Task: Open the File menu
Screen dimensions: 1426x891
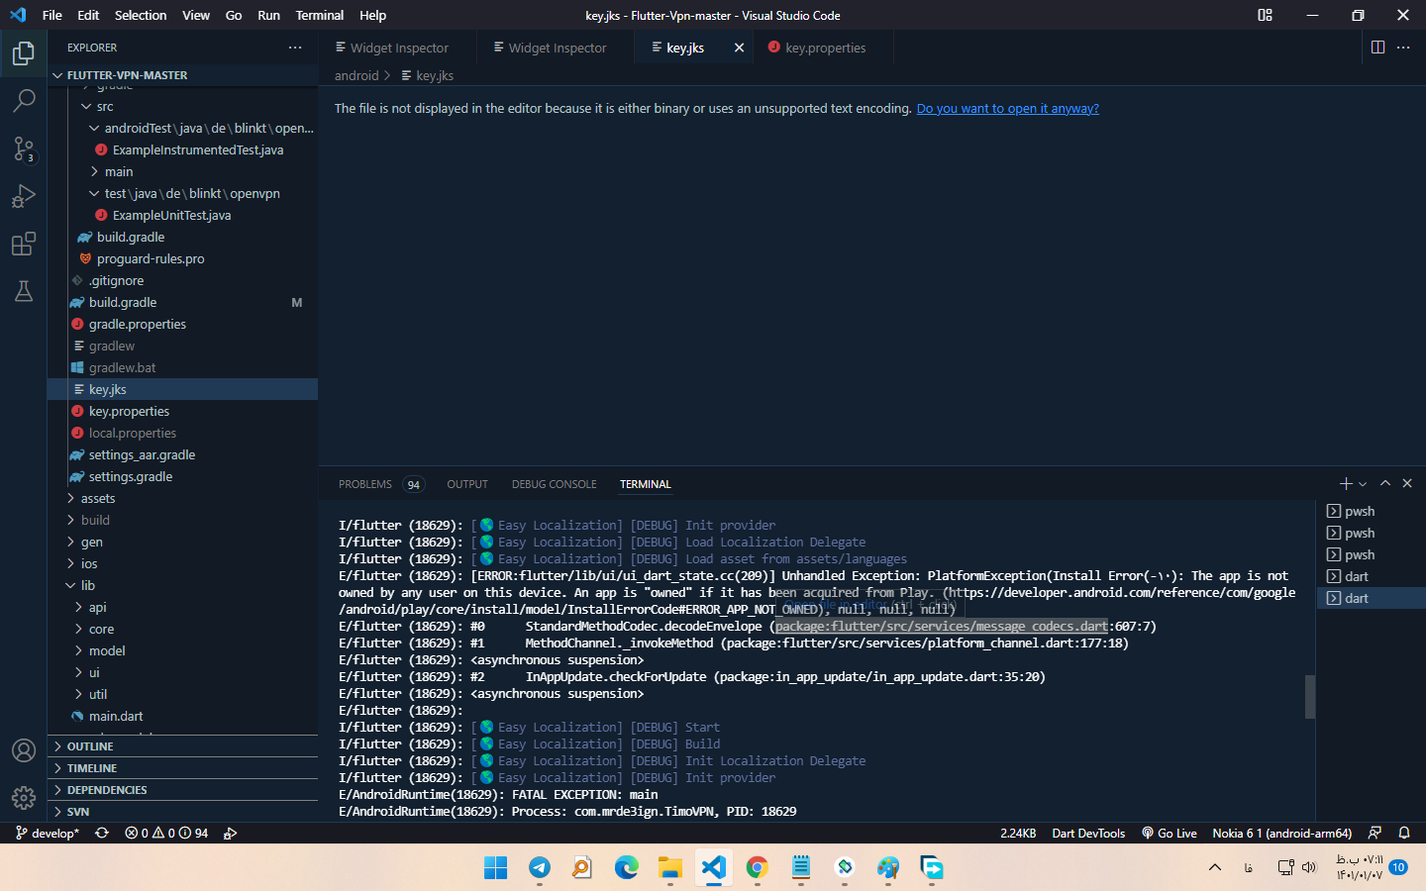Action: tap(52, 15)
